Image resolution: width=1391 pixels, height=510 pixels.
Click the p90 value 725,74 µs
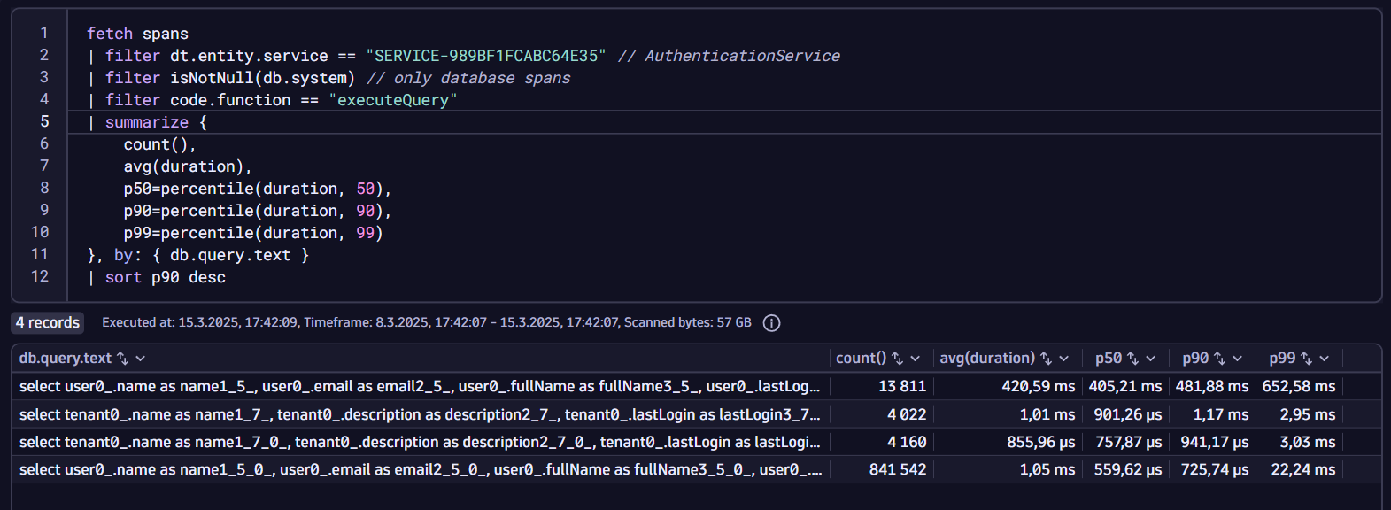(1215, 469)
